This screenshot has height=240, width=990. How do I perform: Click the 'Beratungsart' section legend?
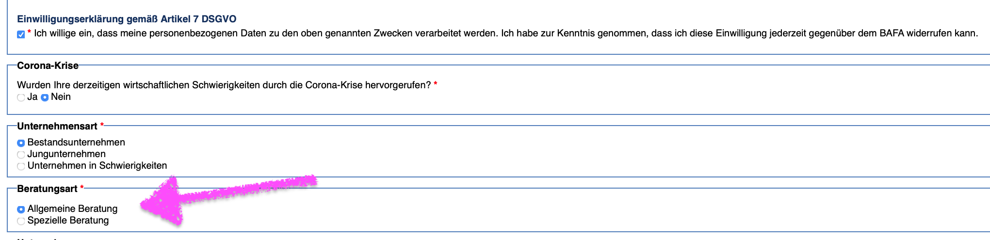(x=47, y=189)
